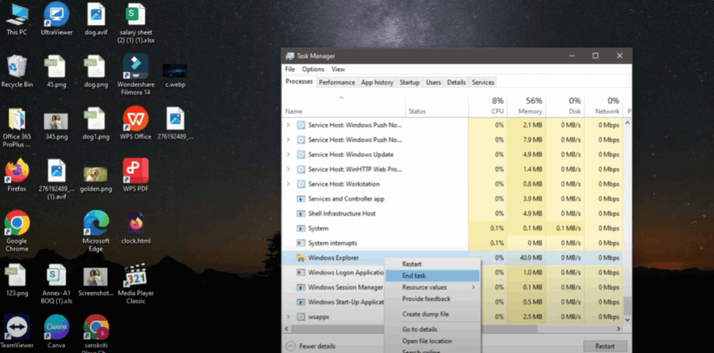The image size is (714, 353).
Task: Open the Google Chrome desktop icon
Action: (17, 224)
